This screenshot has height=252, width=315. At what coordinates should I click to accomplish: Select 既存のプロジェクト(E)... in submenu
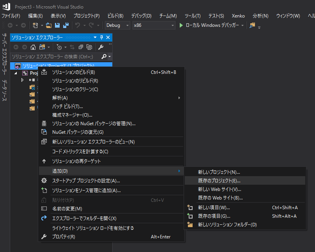[x=245, y=181]
